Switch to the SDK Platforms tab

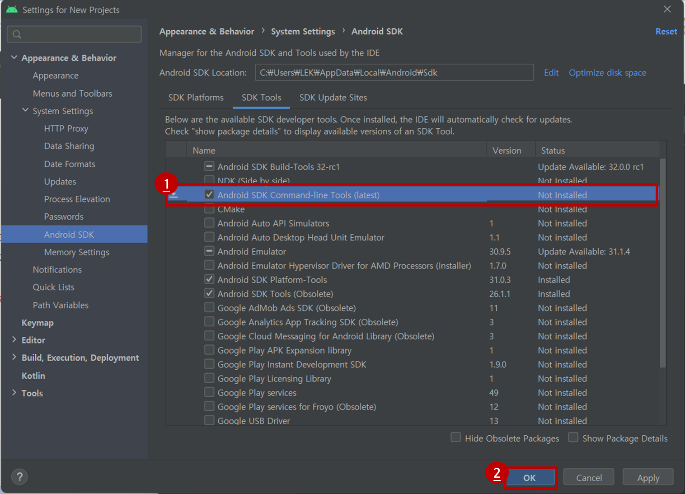pyautogui.click(x=196, y=98)
